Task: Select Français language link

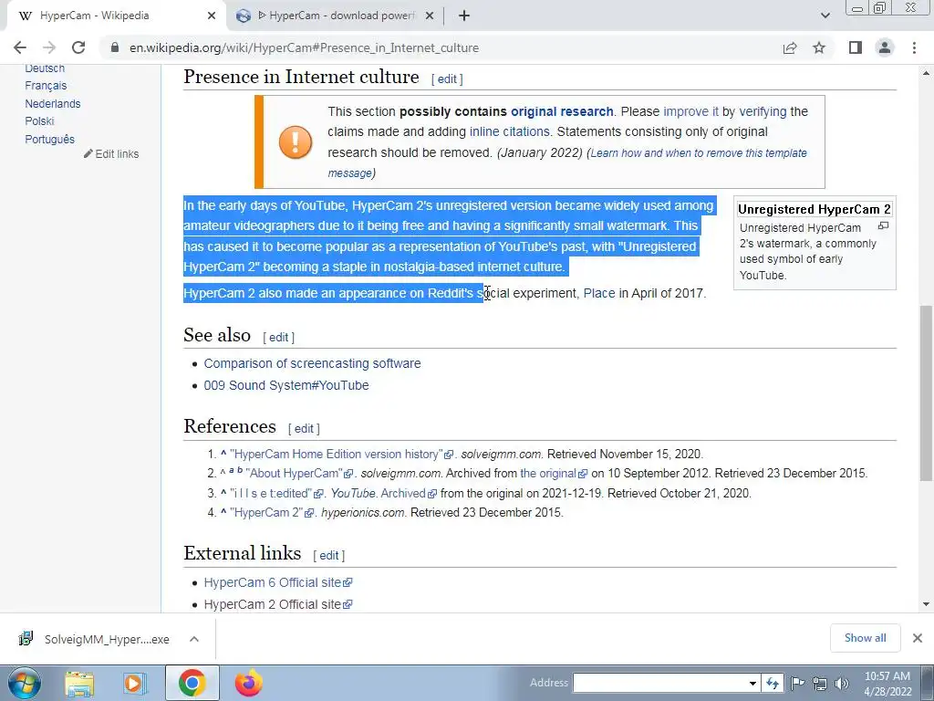Action: click(x=46, y=86)
